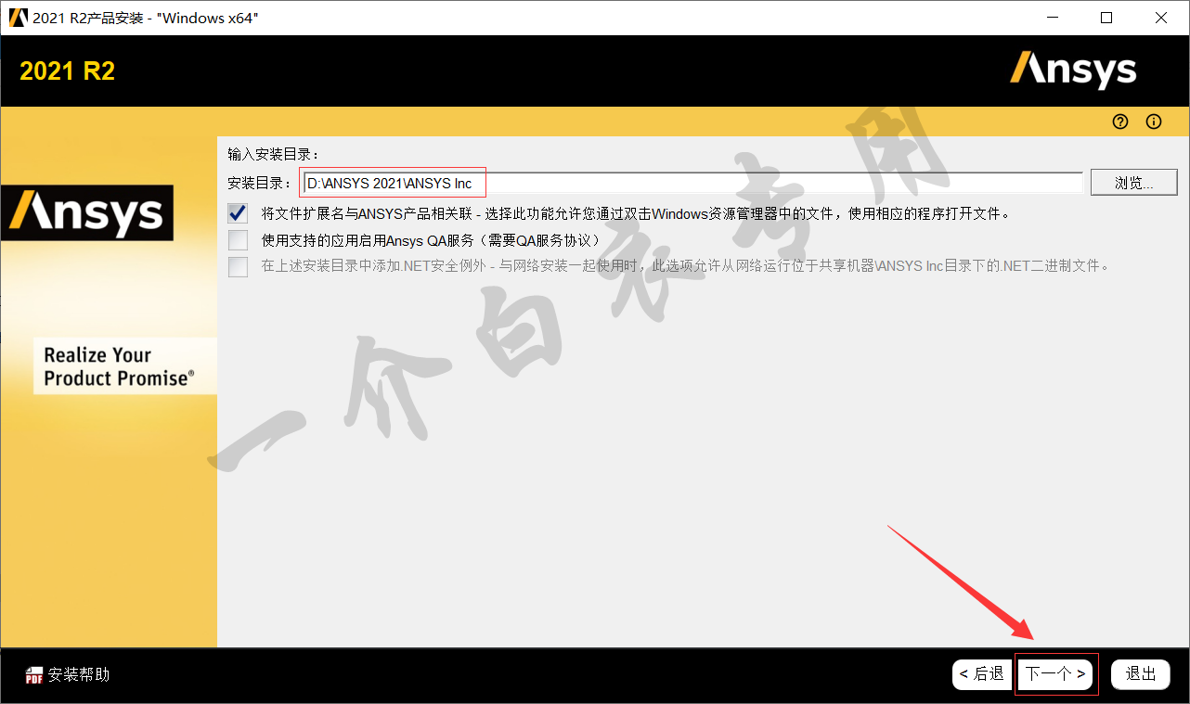Quit setup using the 退出 button
This screenshot has width=1190, height=704.
1141,674
